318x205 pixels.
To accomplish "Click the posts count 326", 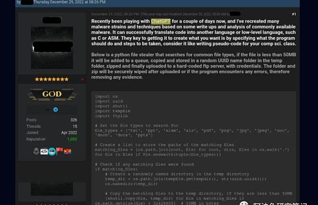I will click(x=74, y=120).
